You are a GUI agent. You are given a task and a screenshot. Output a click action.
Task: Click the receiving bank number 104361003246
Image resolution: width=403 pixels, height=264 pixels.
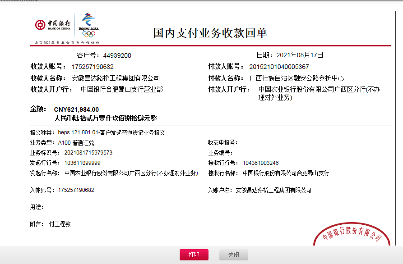click(x=260, y=163)
